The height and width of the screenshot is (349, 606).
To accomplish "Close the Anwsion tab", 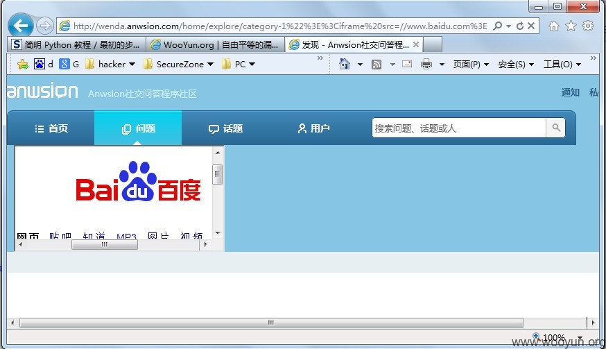I will click(416, 44).
